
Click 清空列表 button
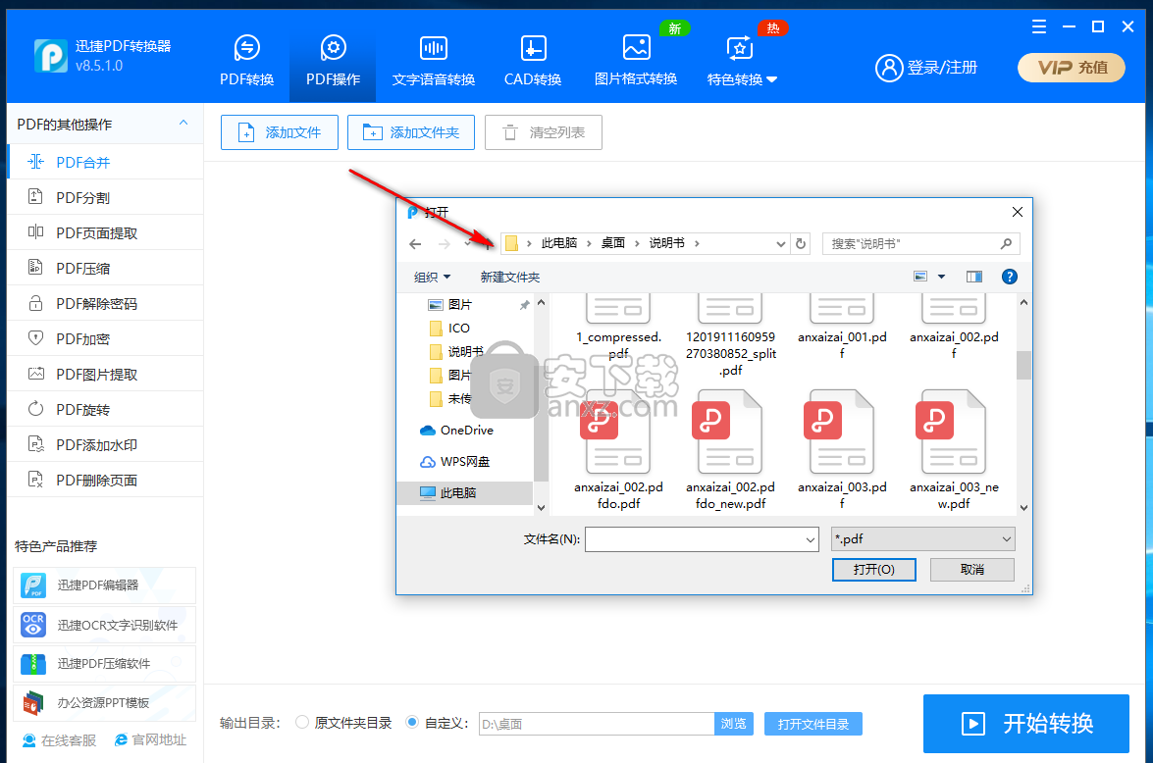pos(544,132)
